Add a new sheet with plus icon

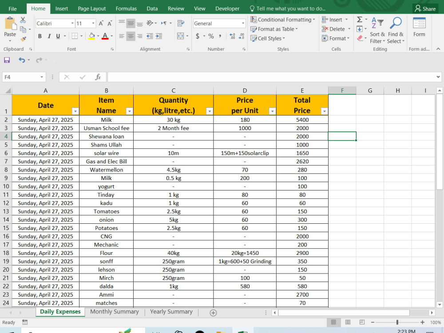213,313
